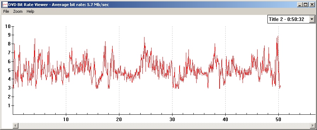Open the Zoom menu
This screenshot has height=130, width=317.
pyautogui.click(x=18, y=12)
